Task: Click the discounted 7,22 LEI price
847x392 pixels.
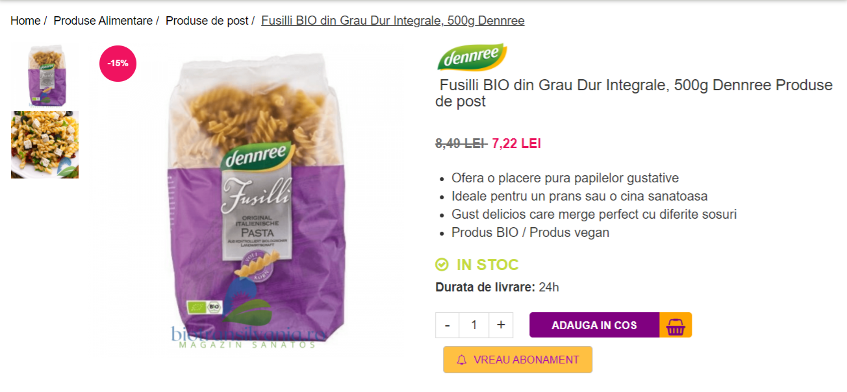Action: pos(516,143)
